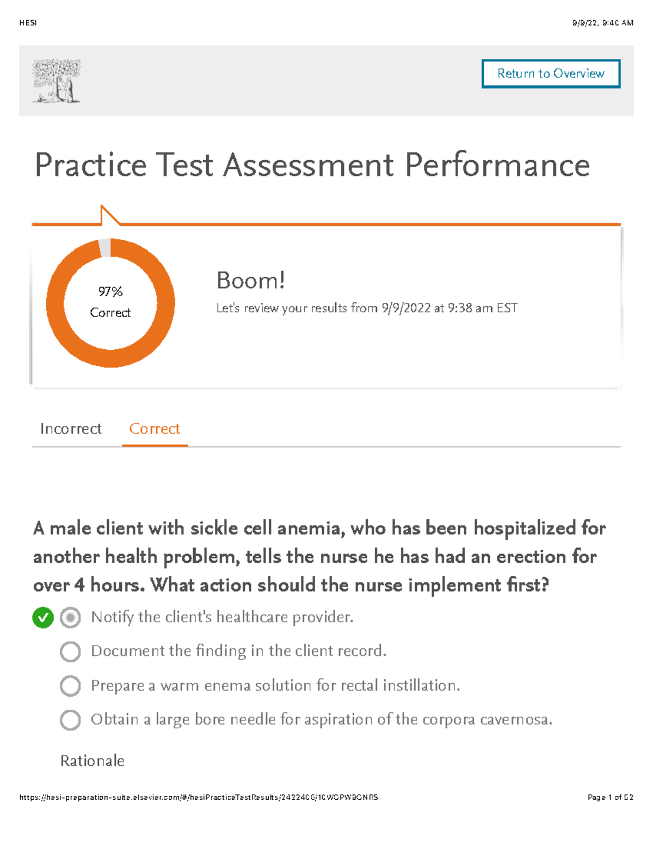This screenshot has width=653, height=846.
Task: Select the 'Document the finding in the client record' option
Action: [70, 652]
